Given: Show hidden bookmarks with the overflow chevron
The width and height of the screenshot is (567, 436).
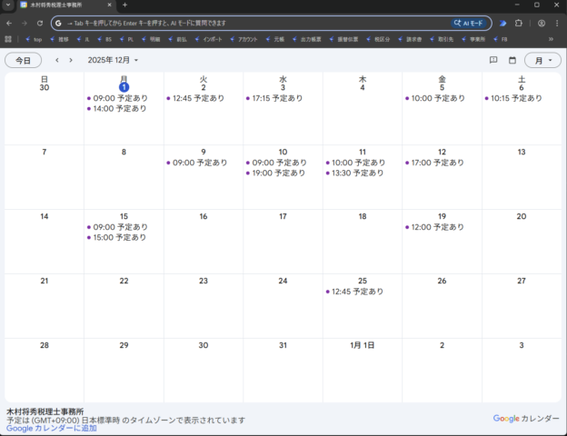Looking at the screenshot, I should pos(551,39).
